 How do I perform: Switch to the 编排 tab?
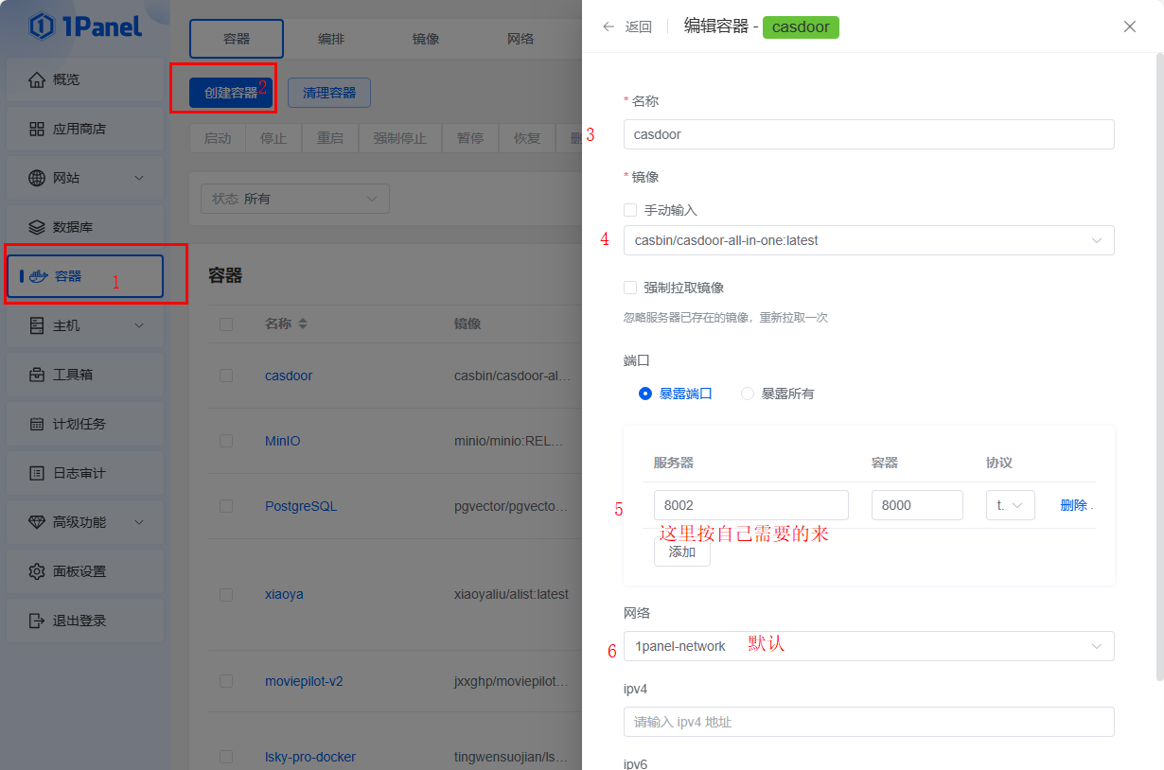[x=331, y=39]
